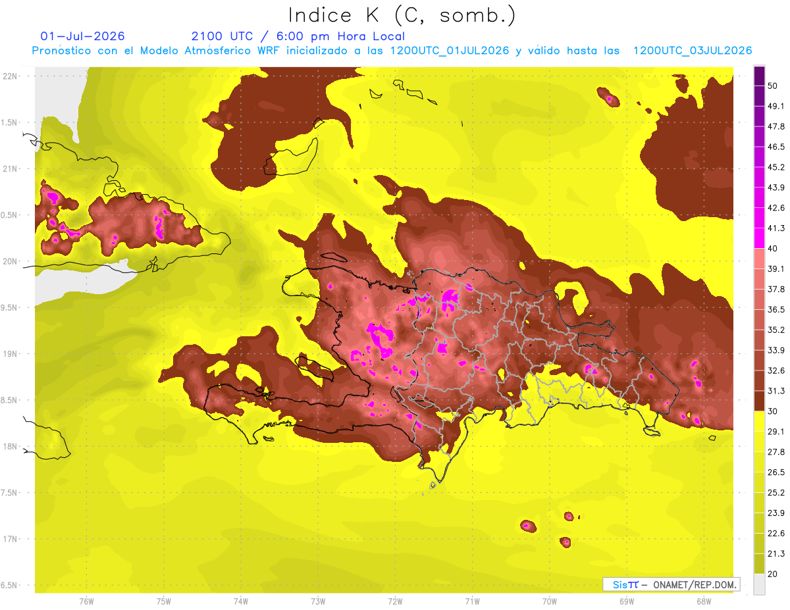Image resolution: width=790 pixels, height=610 pixels.
Task: Select the dark brown swatch between 30 and 31.3
Action: [x=759, y=401]
